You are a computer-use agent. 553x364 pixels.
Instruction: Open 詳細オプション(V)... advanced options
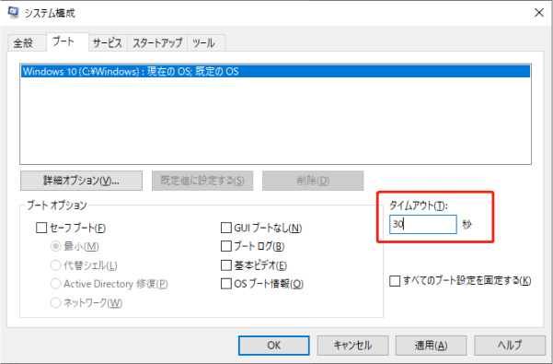coord(82,181)
